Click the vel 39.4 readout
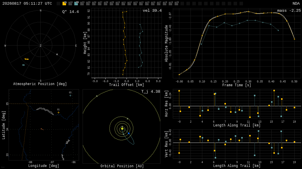The image size is (302, 169). tap(152, 11)
